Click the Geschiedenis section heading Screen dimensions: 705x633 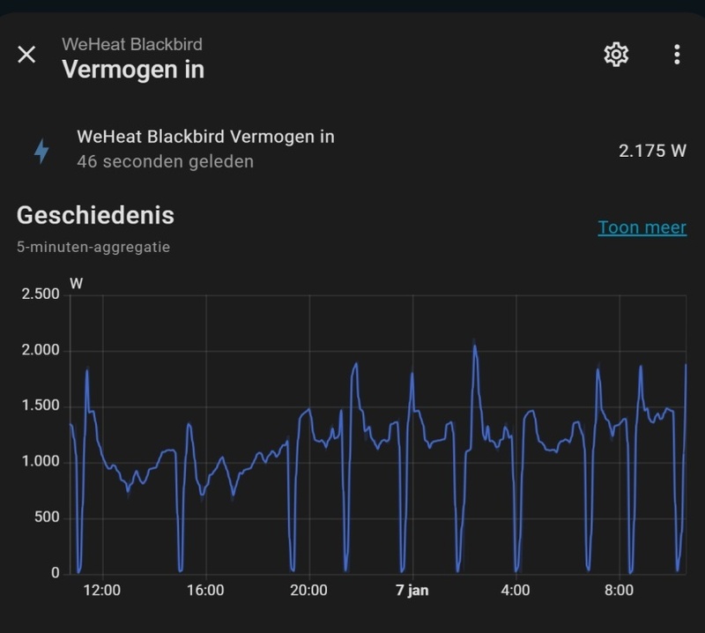pyautogui.click(x=95, y=216)
